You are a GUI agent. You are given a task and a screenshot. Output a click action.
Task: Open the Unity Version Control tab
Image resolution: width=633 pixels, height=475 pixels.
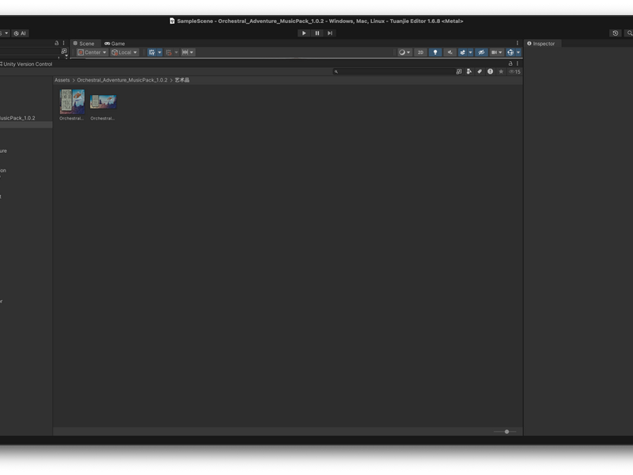[26, 64]
